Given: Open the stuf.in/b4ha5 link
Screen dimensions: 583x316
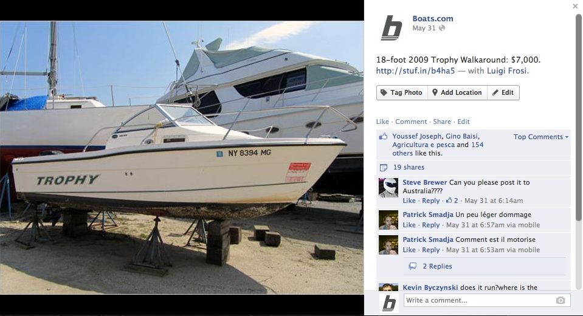Looking at the screenshot, I should tap(415, 70).
